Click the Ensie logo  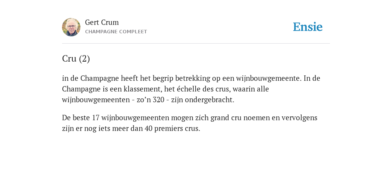coord(308,27)
